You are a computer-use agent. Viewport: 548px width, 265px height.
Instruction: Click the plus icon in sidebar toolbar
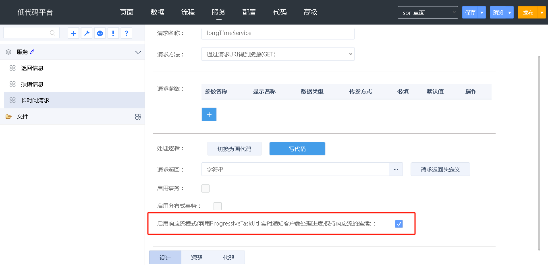pos(73,33)
